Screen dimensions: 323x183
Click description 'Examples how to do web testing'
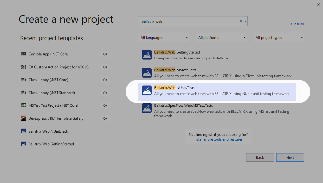tap(191, 58)
